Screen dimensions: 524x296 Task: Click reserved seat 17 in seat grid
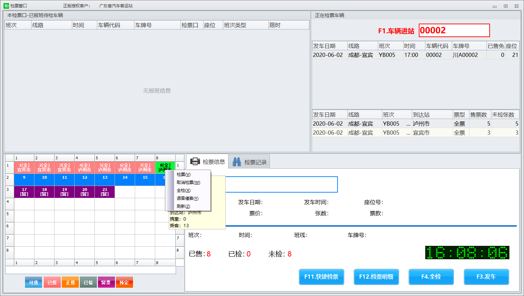[x=24, y=192]
